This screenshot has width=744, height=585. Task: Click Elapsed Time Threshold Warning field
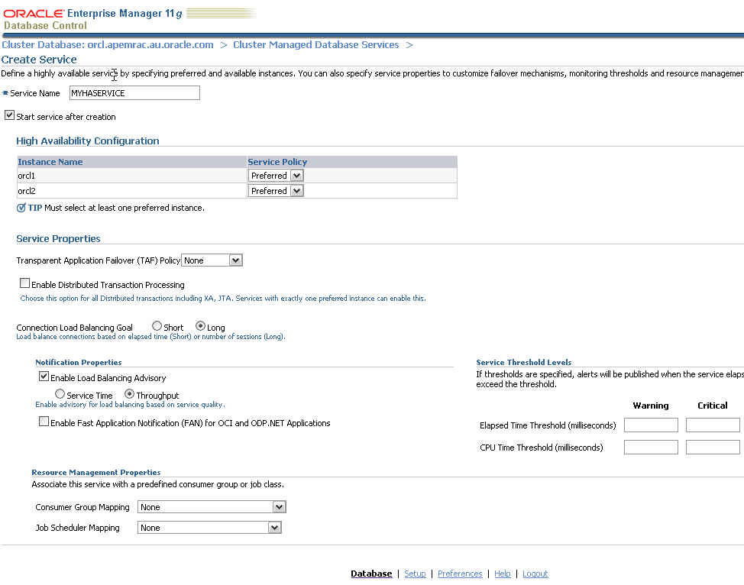coord(651,425)
